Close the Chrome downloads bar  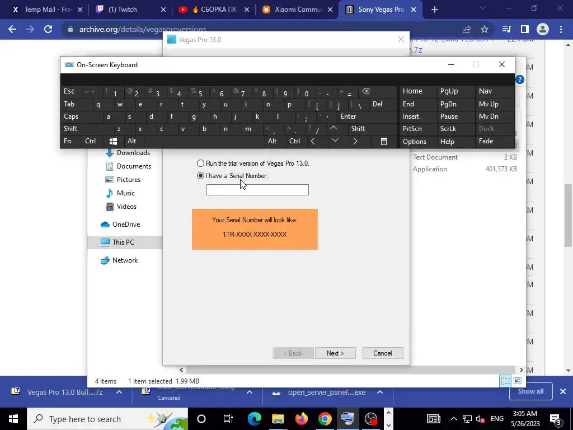tap(563, 391)
